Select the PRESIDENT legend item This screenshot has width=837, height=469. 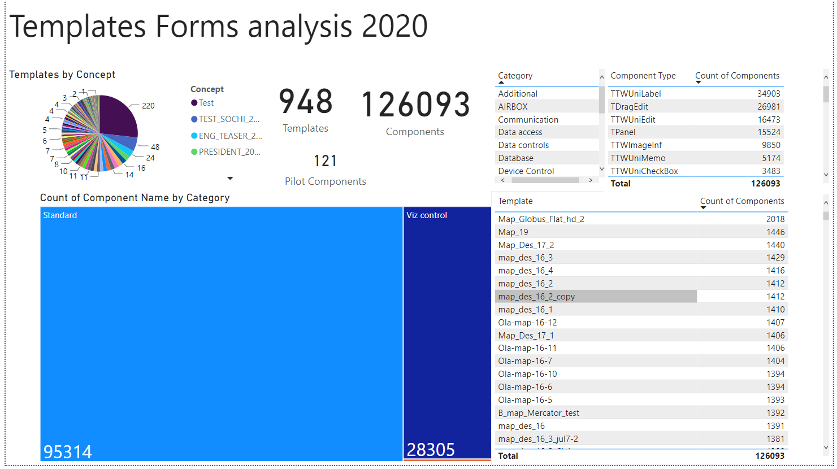[x=229, y=152]
